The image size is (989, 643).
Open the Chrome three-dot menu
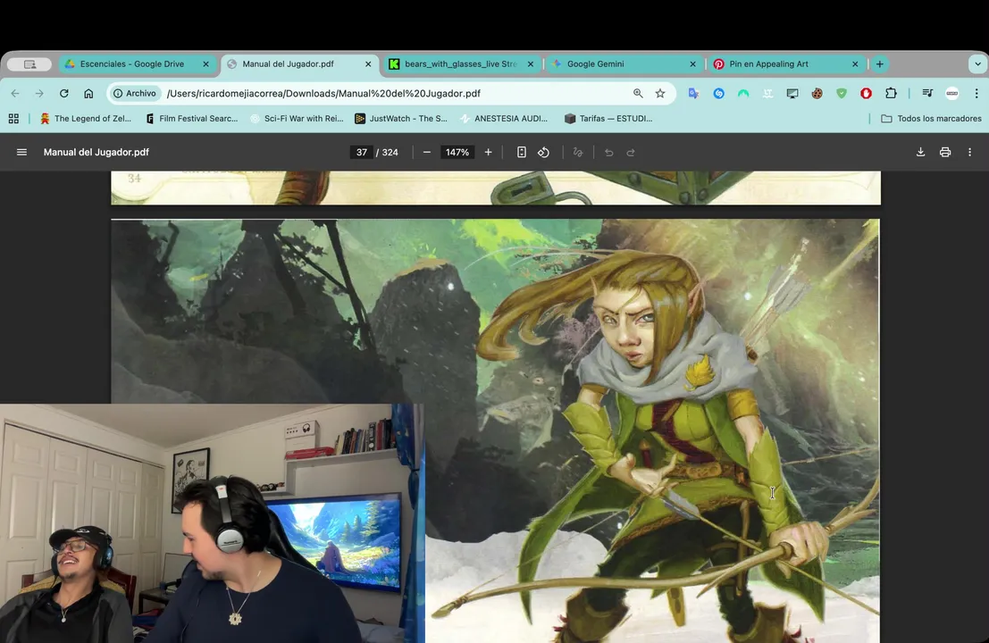click(976, 93)
